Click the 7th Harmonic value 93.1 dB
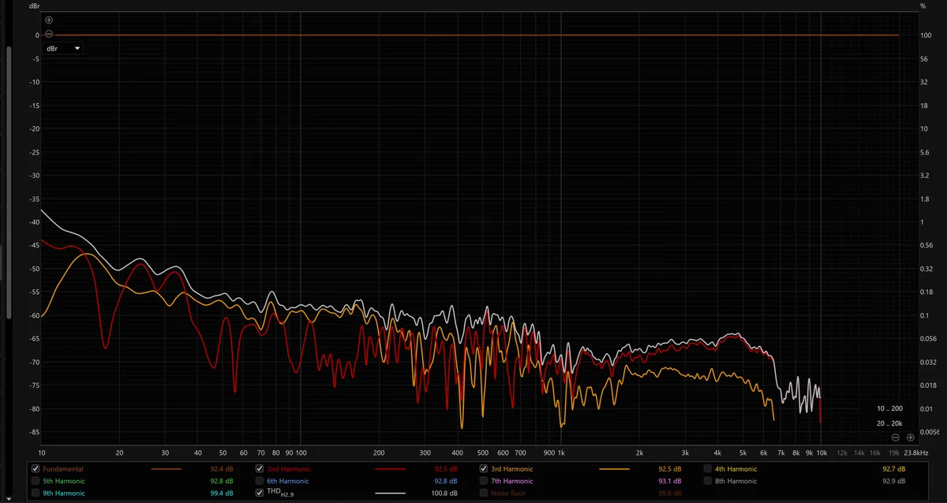 tap(670, 481)
